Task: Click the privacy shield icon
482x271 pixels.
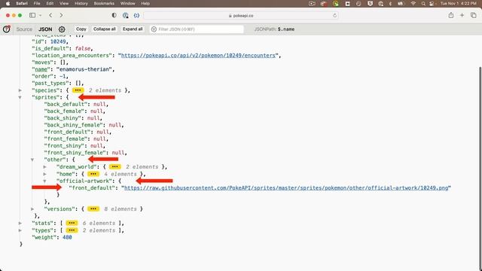Action: click(x=114, y=15)
